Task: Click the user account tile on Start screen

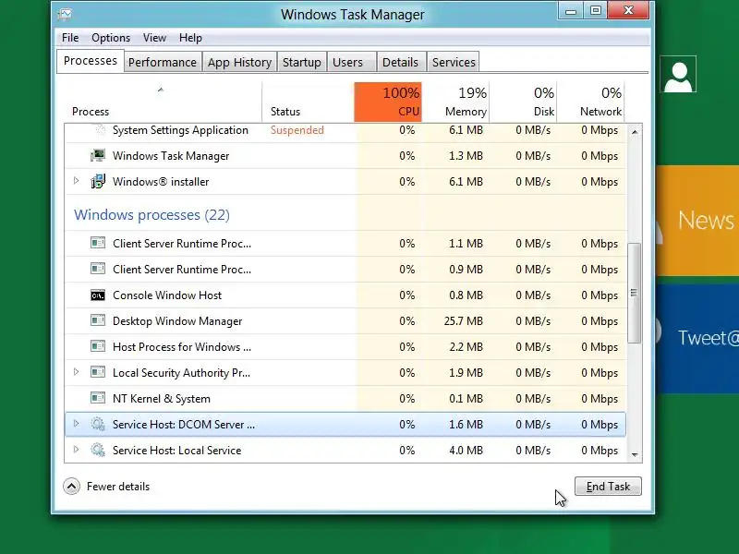Action: [678, 75]
